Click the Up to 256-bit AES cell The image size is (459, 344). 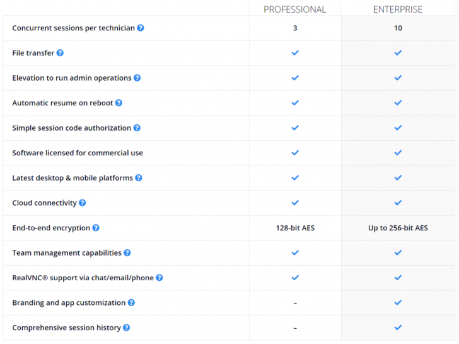pos(398,228)
